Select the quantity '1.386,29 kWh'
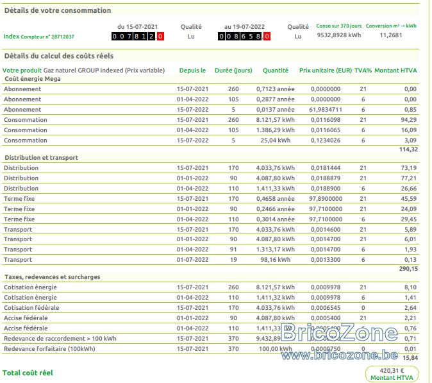The height and width of the screenshot is (383, 432). click(276, 130)
